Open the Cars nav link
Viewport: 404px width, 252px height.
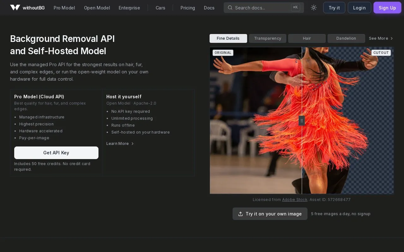pos(160,8)
